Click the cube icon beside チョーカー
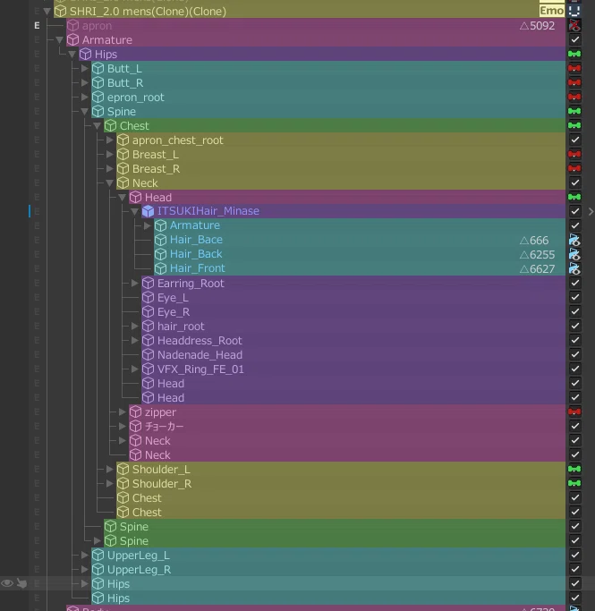The height and width of the screenshot is (611, 595). [135, 427]
